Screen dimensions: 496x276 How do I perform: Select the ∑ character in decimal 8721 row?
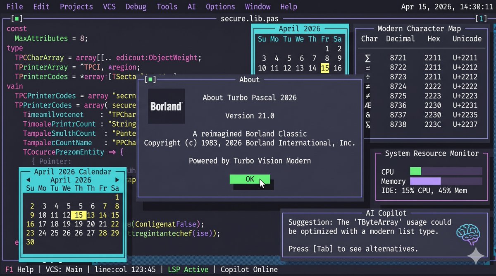coord(368,58)
